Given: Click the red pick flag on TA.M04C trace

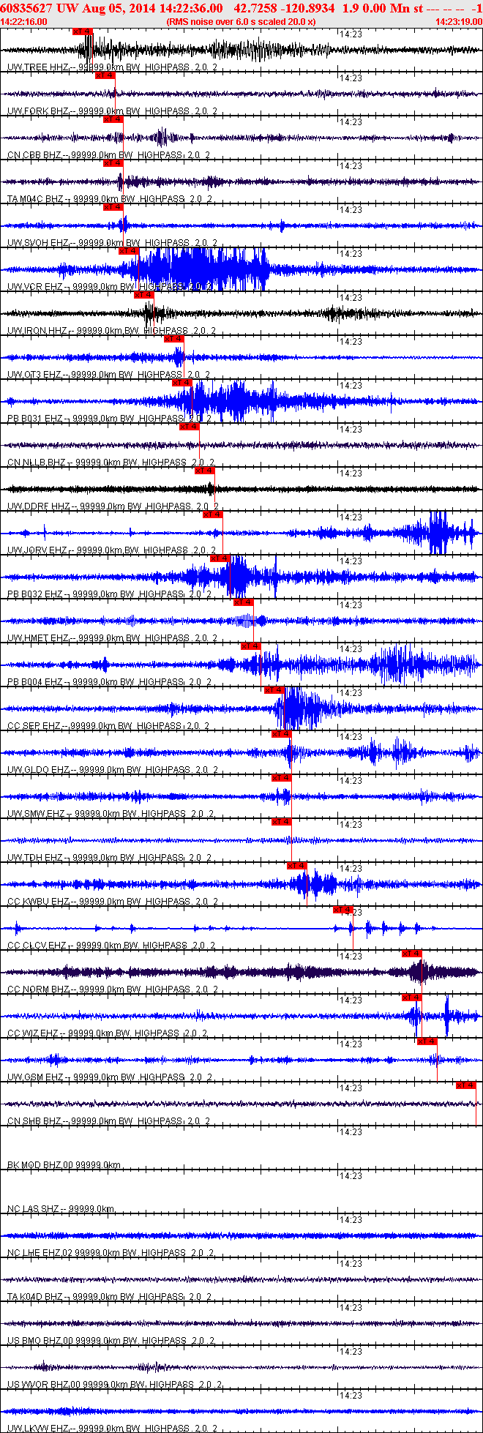Looking at the screenshot, I should tap(113, 163).
